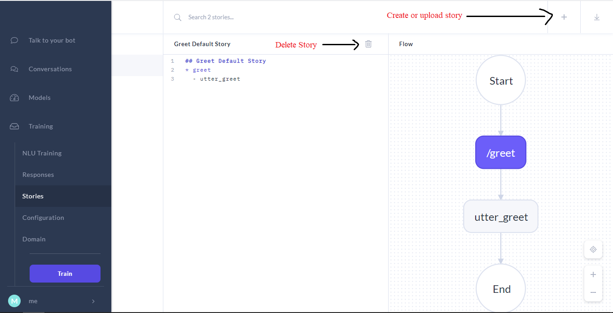Viewport: 613px width, 313px height.
Task: Open the Configuration page
Action: (43, 218)
